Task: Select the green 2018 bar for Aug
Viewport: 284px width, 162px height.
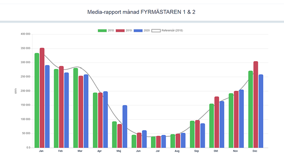Action: click(172, 141)
